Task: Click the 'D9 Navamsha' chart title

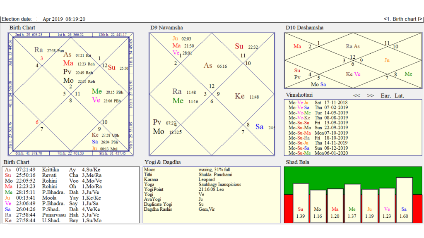Action: (x=166, y=28)
